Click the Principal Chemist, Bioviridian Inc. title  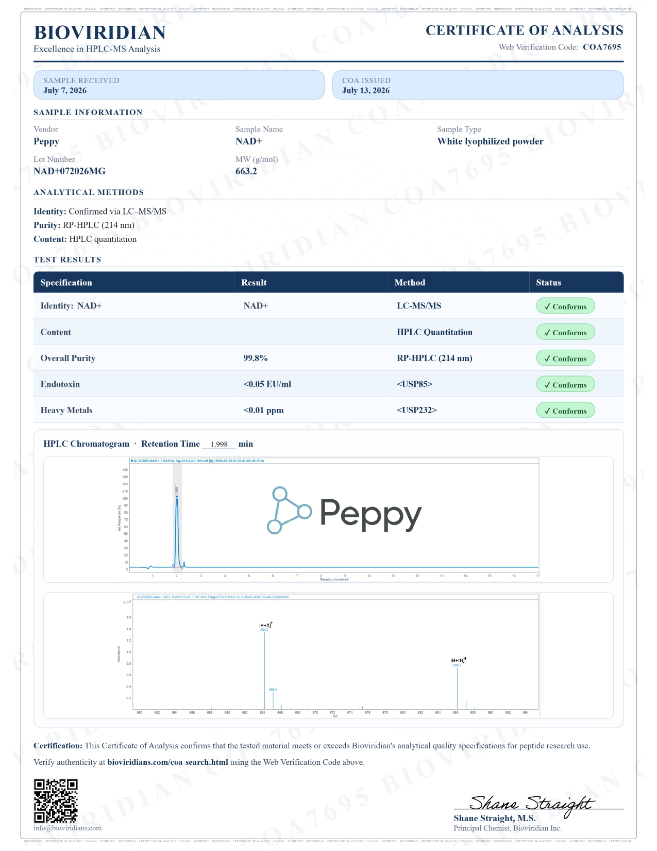[x=508, y=828]
